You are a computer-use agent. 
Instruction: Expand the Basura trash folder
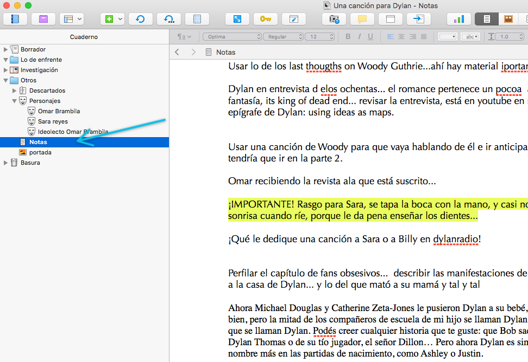pos(5,163)
